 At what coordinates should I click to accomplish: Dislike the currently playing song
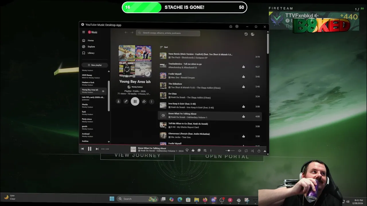tap(187, 150)
